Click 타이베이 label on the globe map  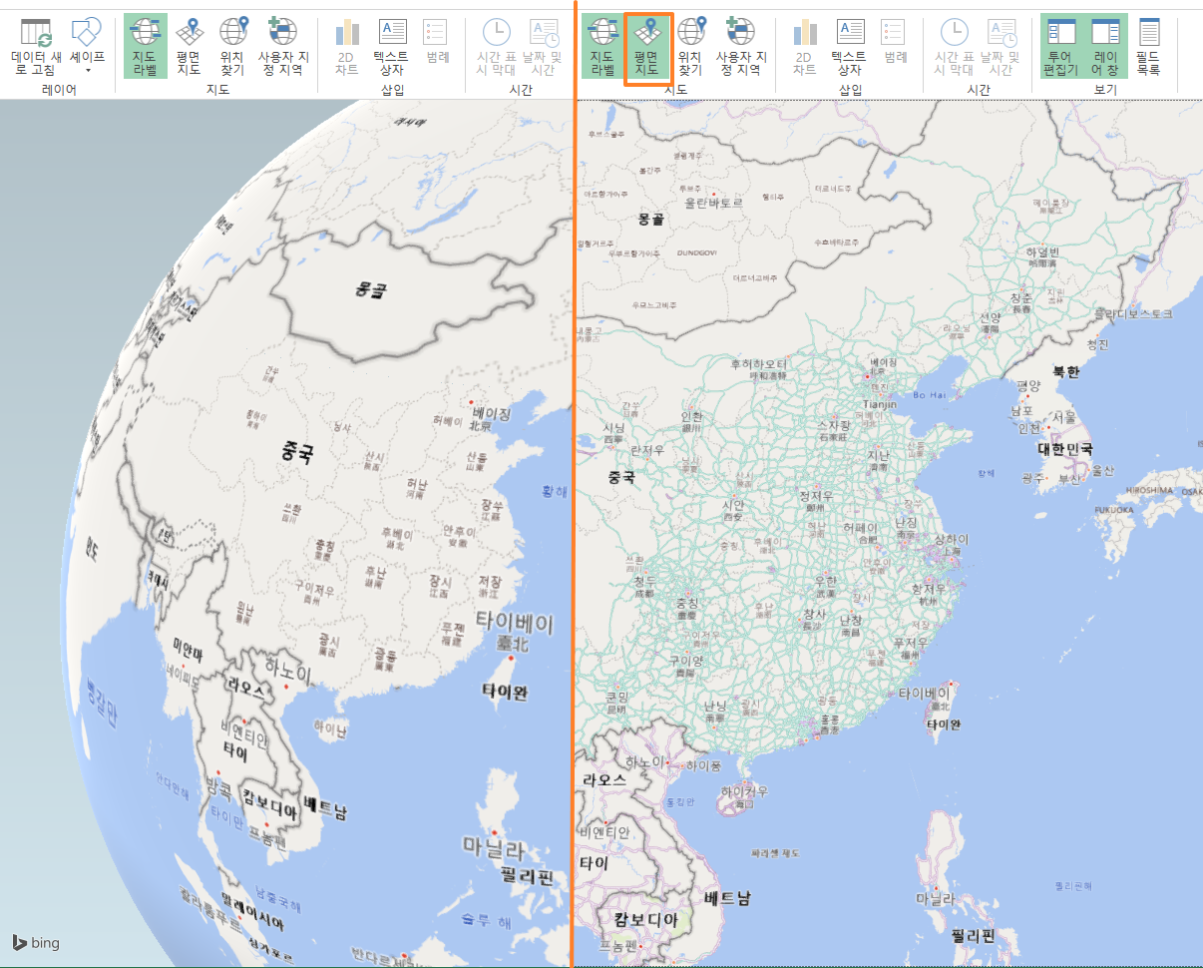click(x=515, y=625)
